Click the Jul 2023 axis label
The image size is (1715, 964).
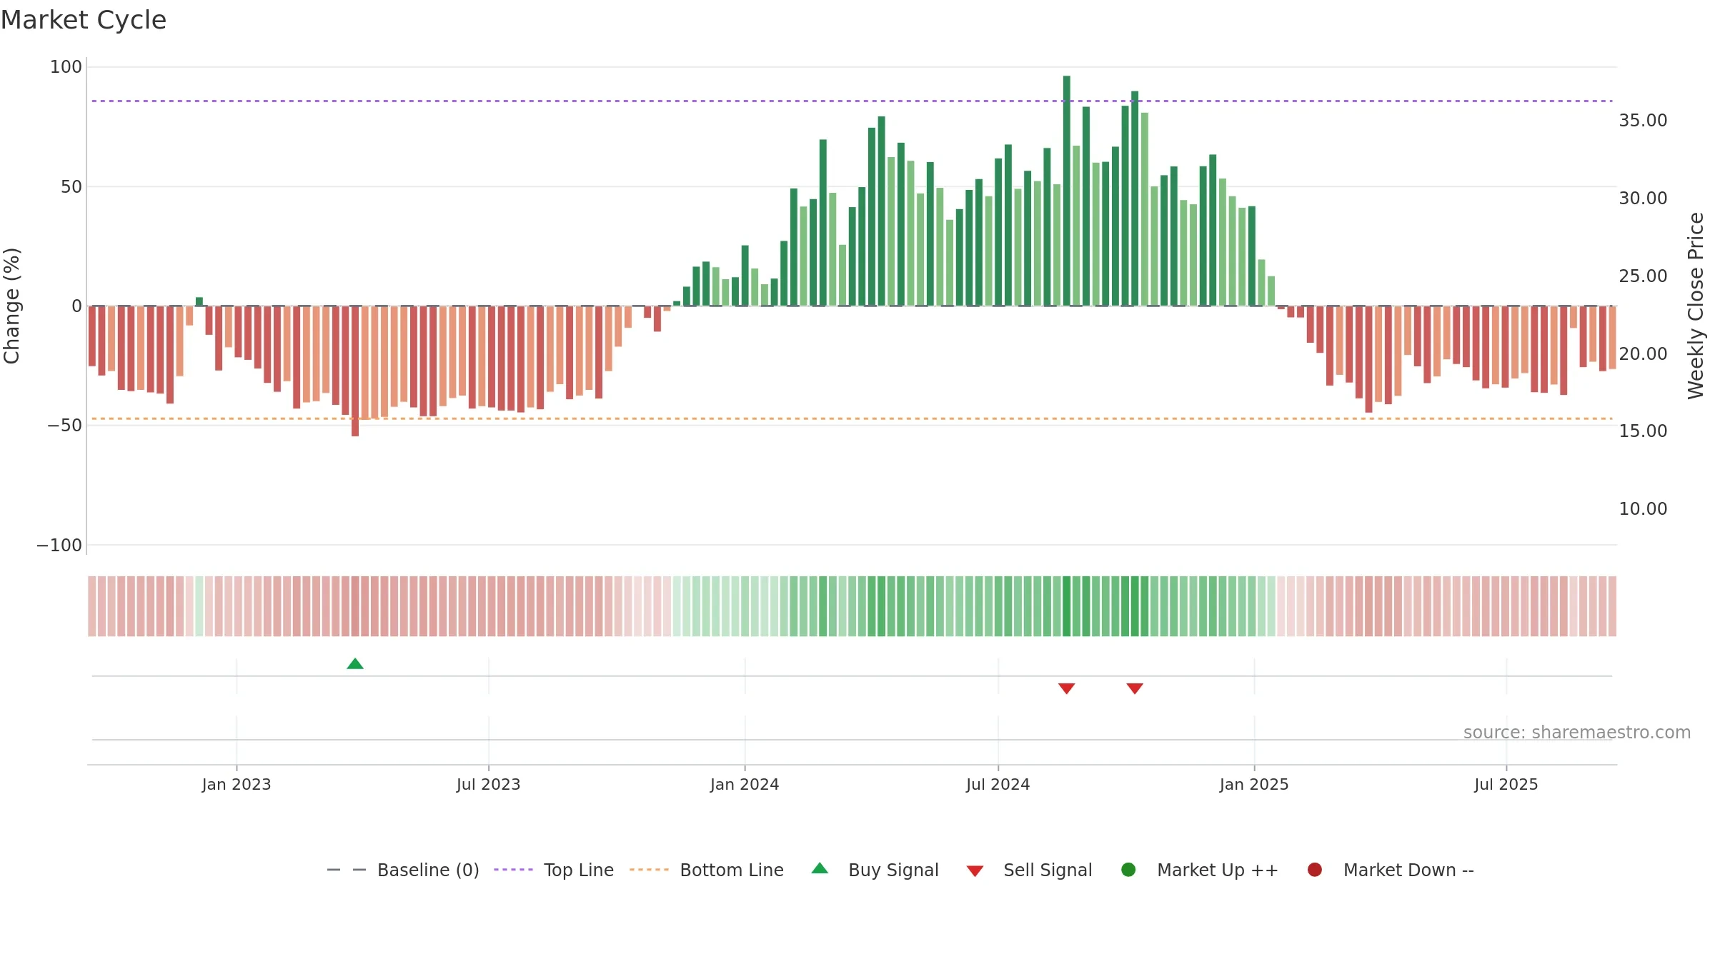point(489,785)
